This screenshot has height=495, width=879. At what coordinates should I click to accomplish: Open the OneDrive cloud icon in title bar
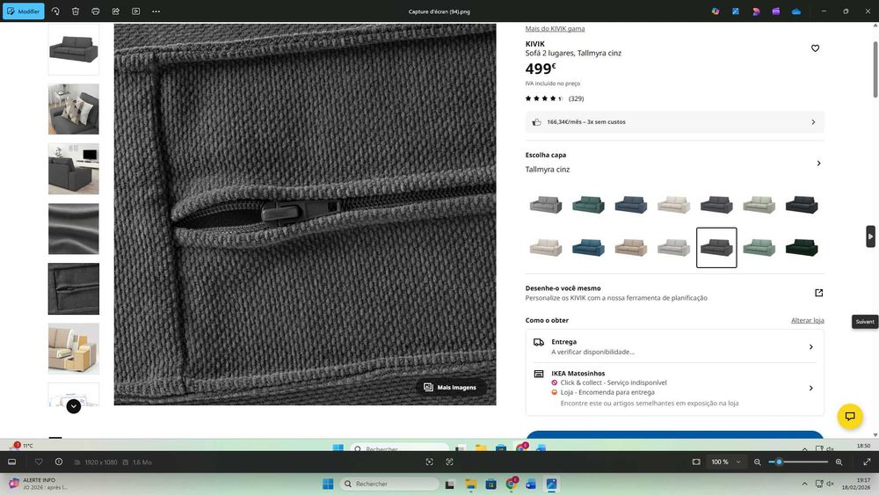click(796, 11)
